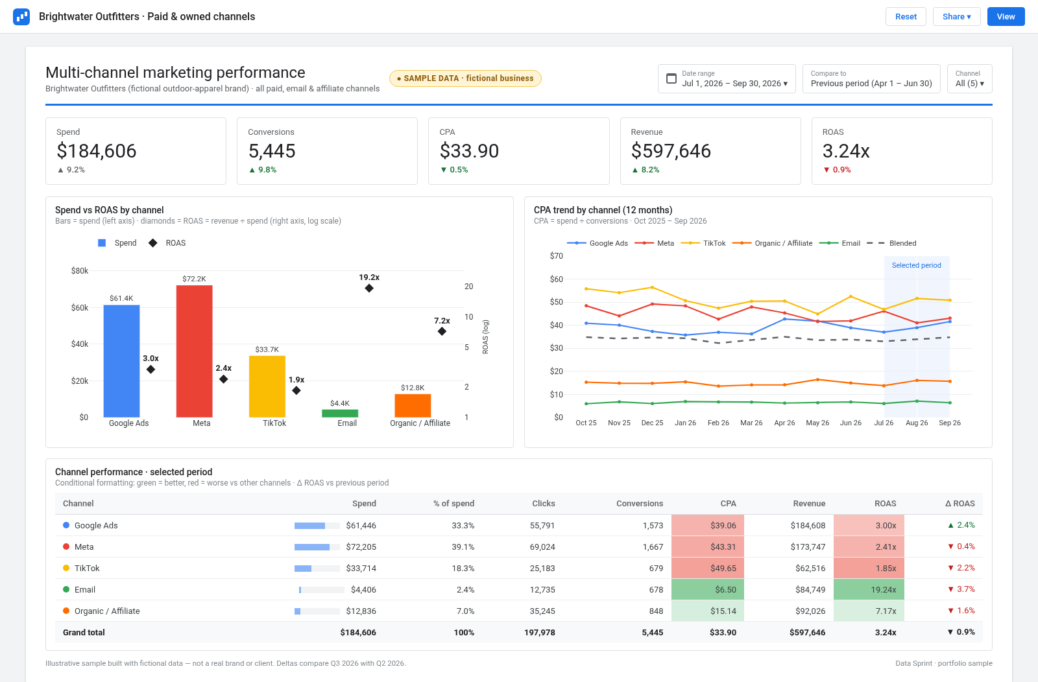
Task: Open the Compare to previous period selector
Action: pyautogui.click(x=871, y=79)
